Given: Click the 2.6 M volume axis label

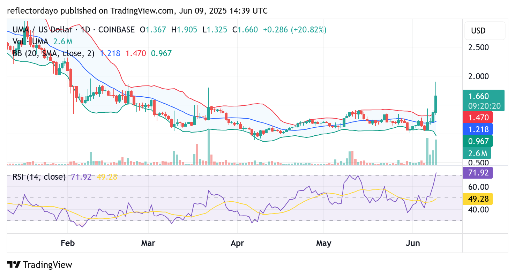Looking at the screenshot, I should coord(477,153).
